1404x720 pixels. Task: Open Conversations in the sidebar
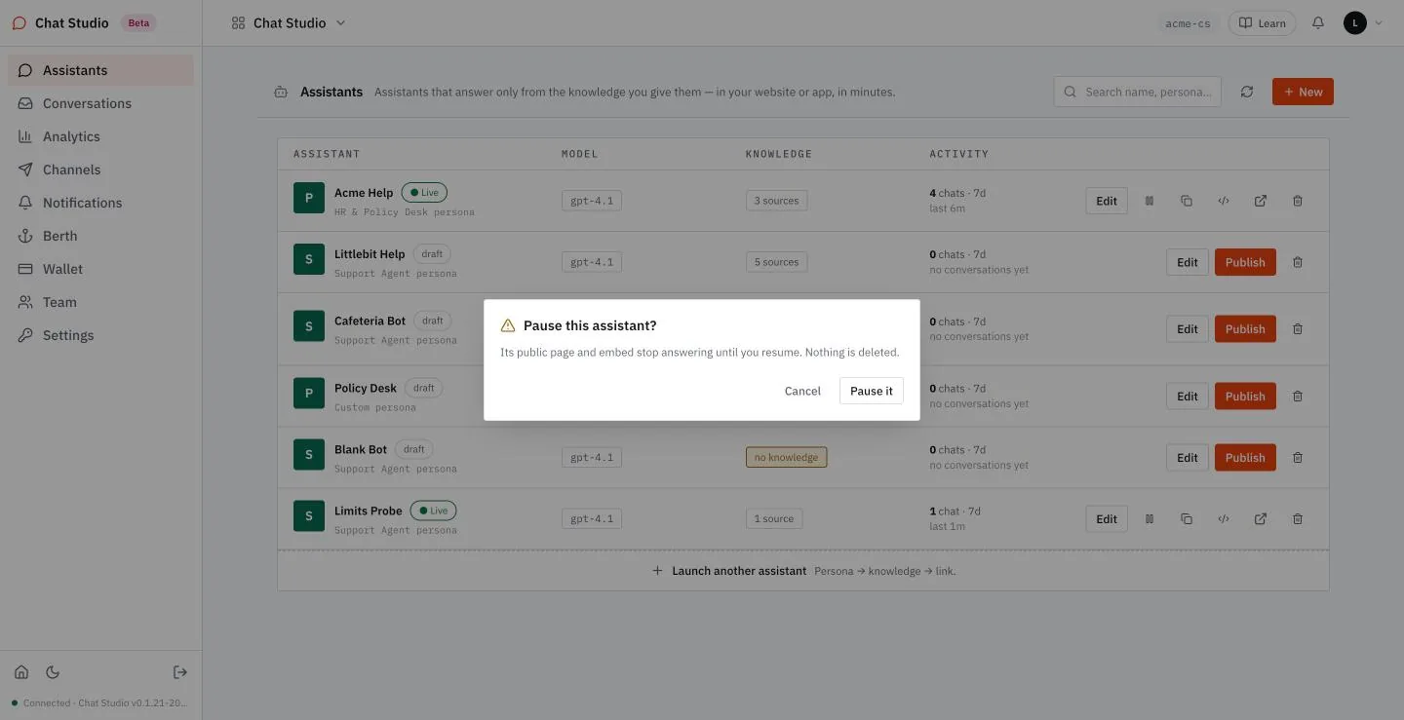pyautogui.click(x=100, y=103)
